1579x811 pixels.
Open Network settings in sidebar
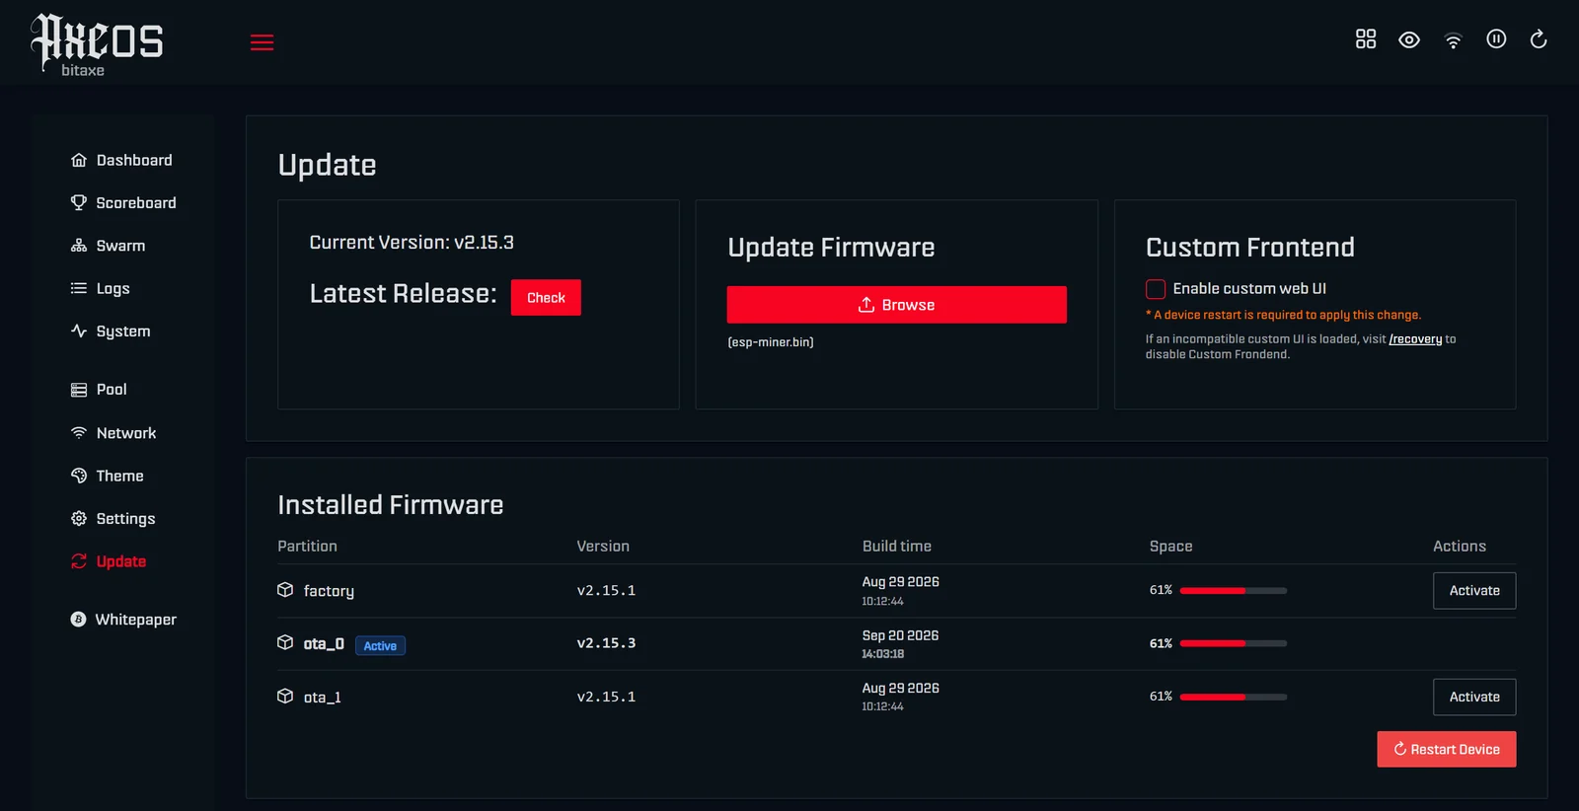113,433
